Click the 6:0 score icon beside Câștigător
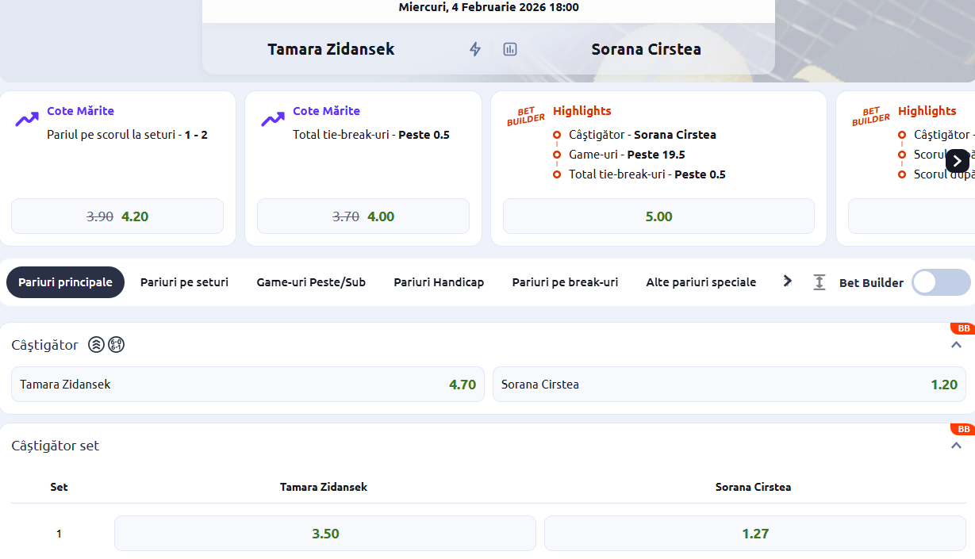 [117, 345]
